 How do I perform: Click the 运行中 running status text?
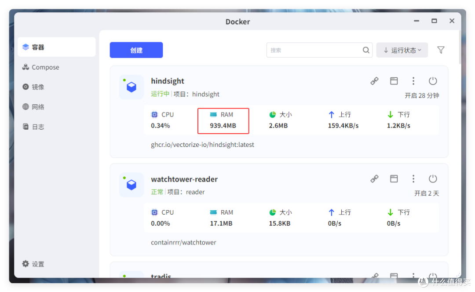click(160, 94)
